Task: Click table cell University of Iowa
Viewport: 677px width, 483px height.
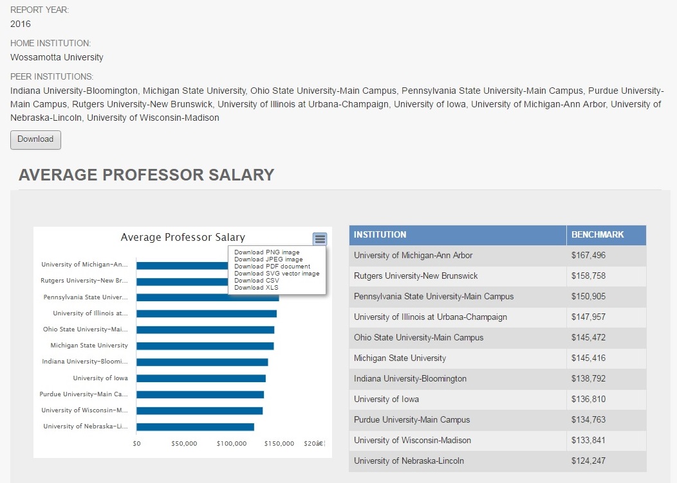Action: pyautogui.click(x=458, y=400)
